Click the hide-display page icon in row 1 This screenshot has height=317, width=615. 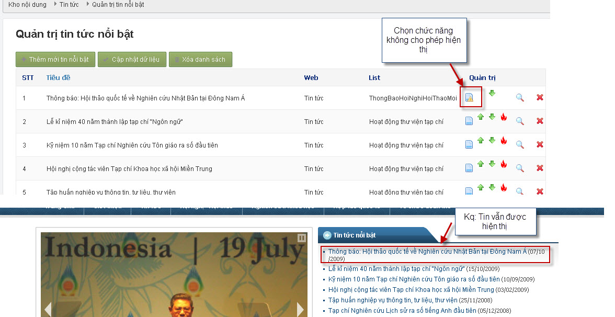469,97
